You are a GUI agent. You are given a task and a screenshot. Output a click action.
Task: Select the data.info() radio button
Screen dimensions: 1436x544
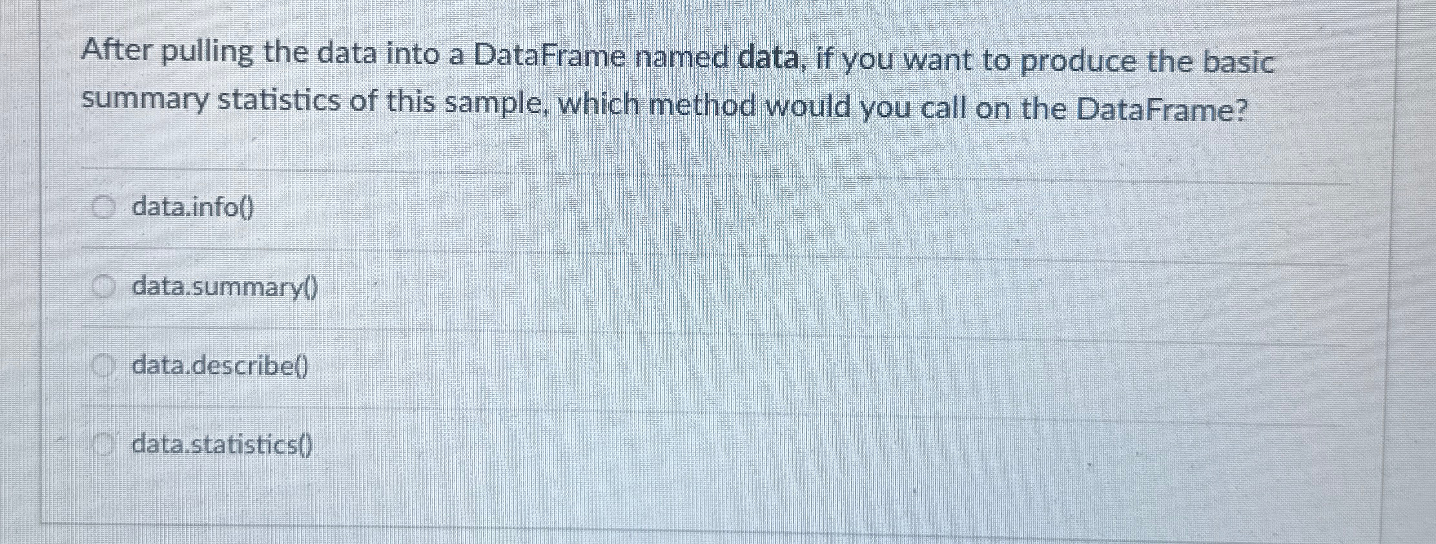pyautogui.click(x=105, y=207)
